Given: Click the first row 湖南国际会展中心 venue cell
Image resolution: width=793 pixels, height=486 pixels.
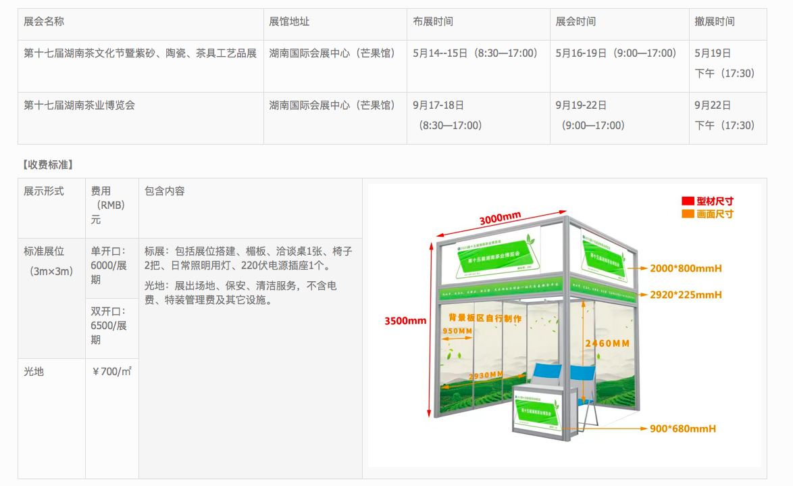Looking at the screenshot, I should tap(335, 66).
